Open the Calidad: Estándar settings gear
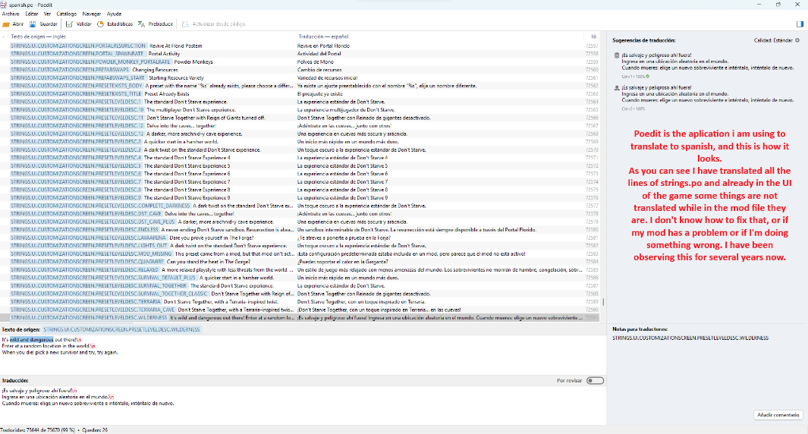The height and width of the screenshot is (434, 808). pyautogui.click(x=797, y=39)
